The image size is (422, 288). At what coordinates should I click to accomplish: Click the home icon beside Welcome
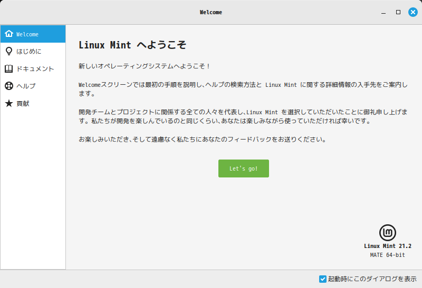point(9,34)
